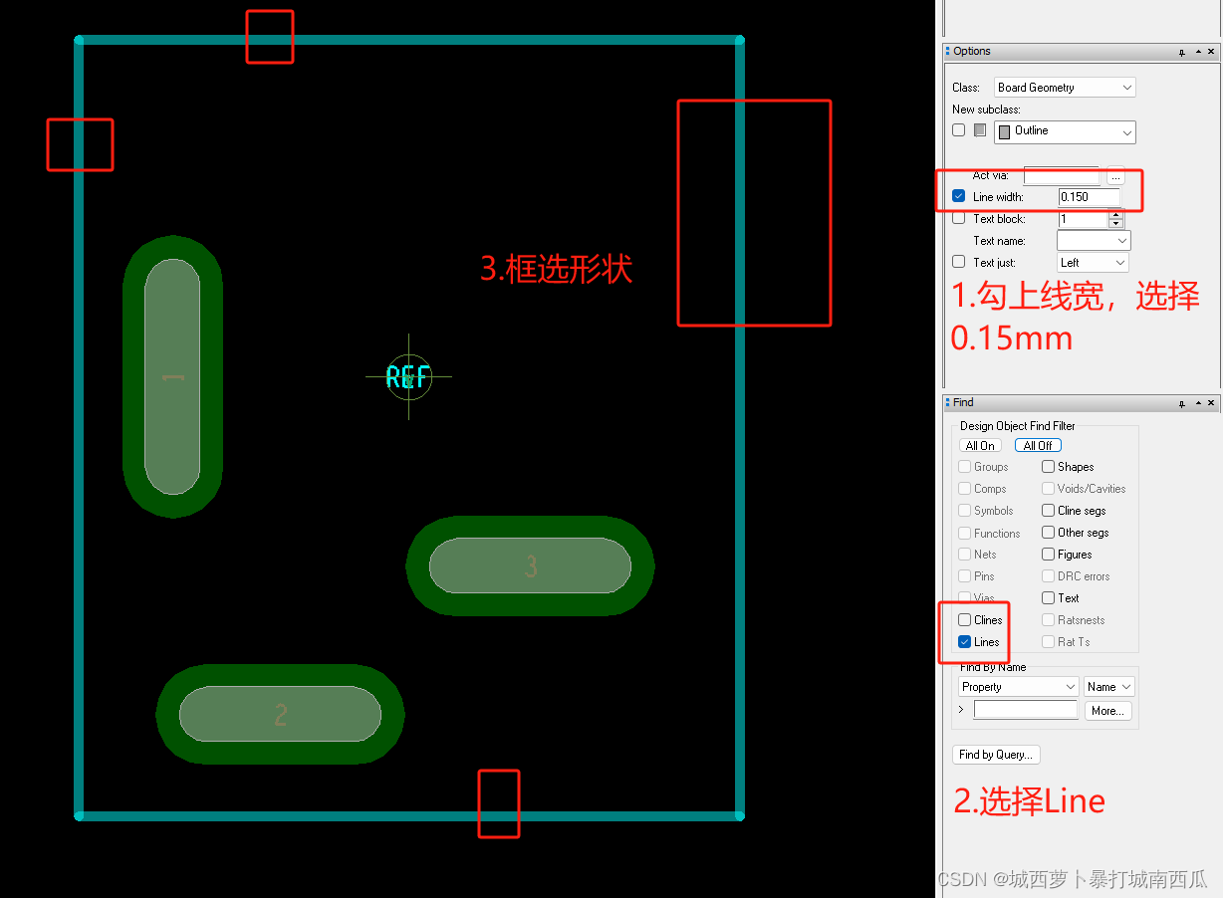Decrease Text block with down stepper
The height and width of the screenshot is (898, 1223).
click(x=1115, y=224)
